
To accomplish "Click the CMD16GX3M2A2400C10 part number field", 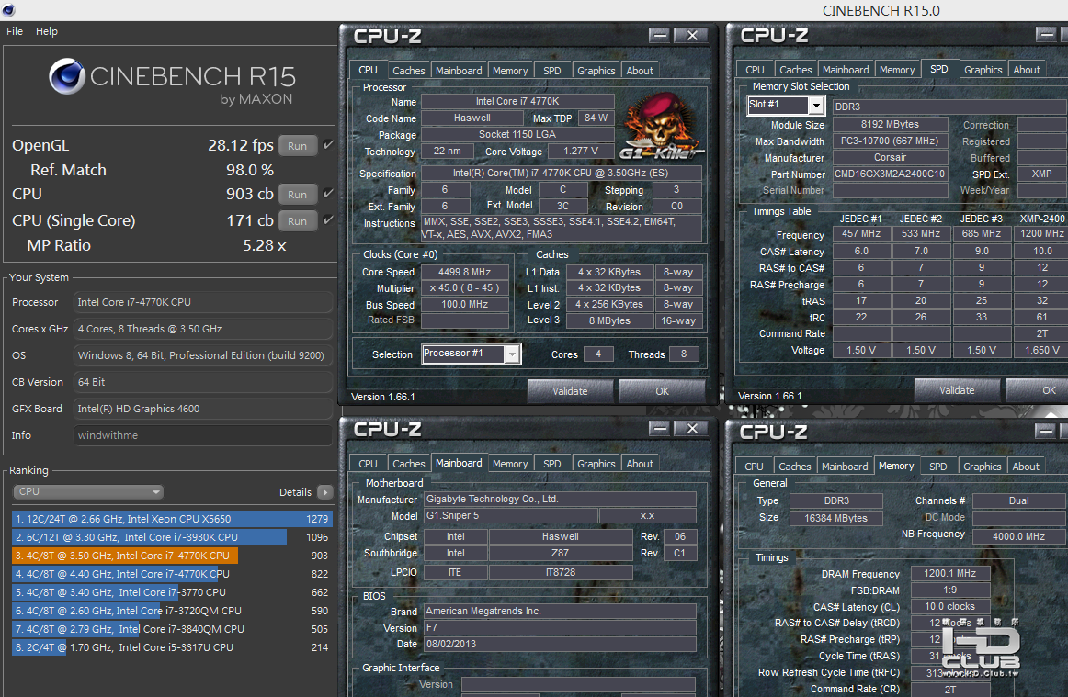I will pyautogui.click(x=890, y=174).
